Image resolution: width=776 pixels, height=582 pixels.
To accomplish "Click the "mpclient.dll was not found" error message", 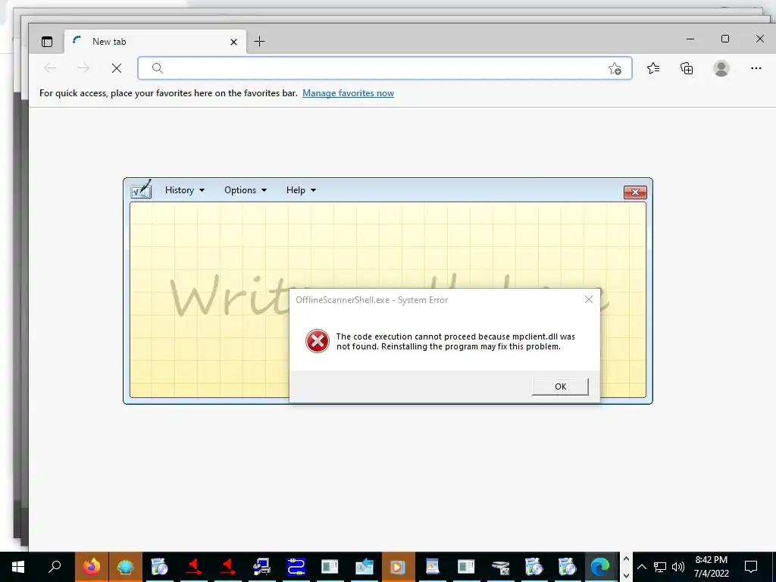I will [455, 342].
